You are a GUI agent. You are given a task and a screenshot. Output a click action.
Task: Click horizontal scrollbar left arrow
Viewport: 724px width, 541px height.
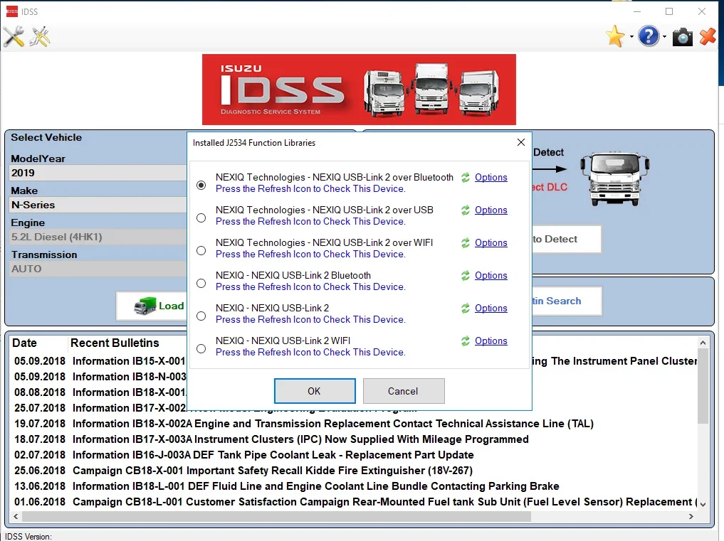(16, 516)
